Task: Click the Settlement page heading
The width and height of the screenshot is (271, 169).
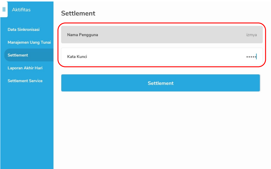Action: click(x=78, y=13)
